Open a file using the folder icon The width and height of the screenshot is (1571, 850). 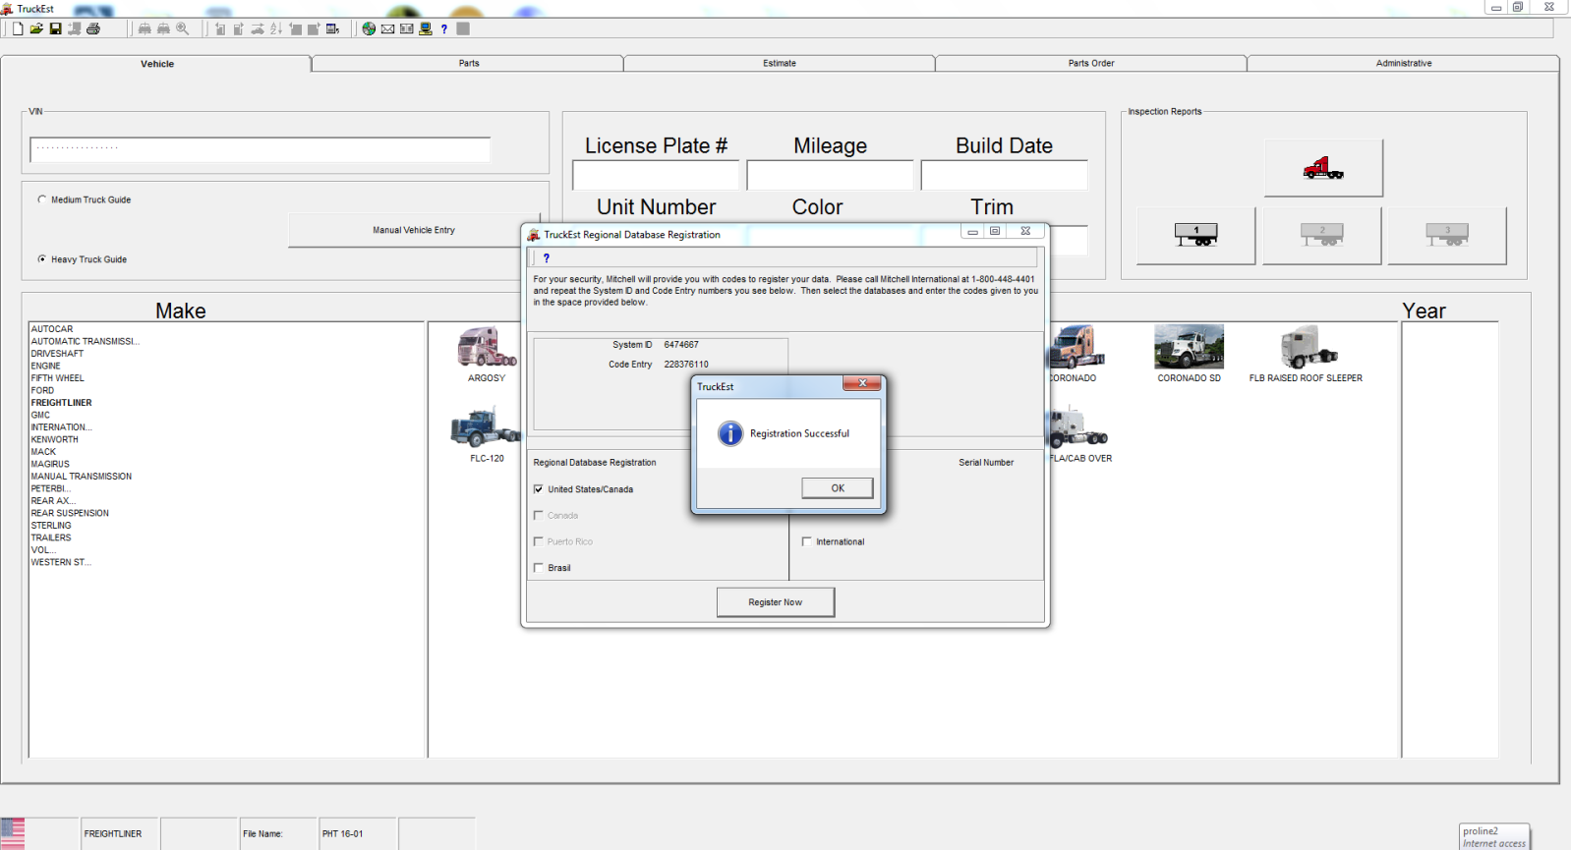pyautogui.click(x=36, y=28)
